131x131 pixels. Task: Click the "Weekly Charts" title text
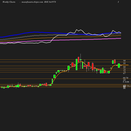(9, 2)
